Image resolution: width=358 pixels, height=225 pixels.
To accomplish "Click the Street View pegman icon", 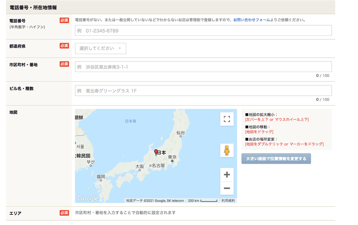I will [227, 150].
